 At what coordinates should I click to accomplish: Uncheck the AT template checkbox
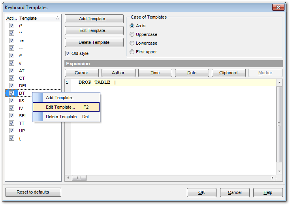pos(11,71)
